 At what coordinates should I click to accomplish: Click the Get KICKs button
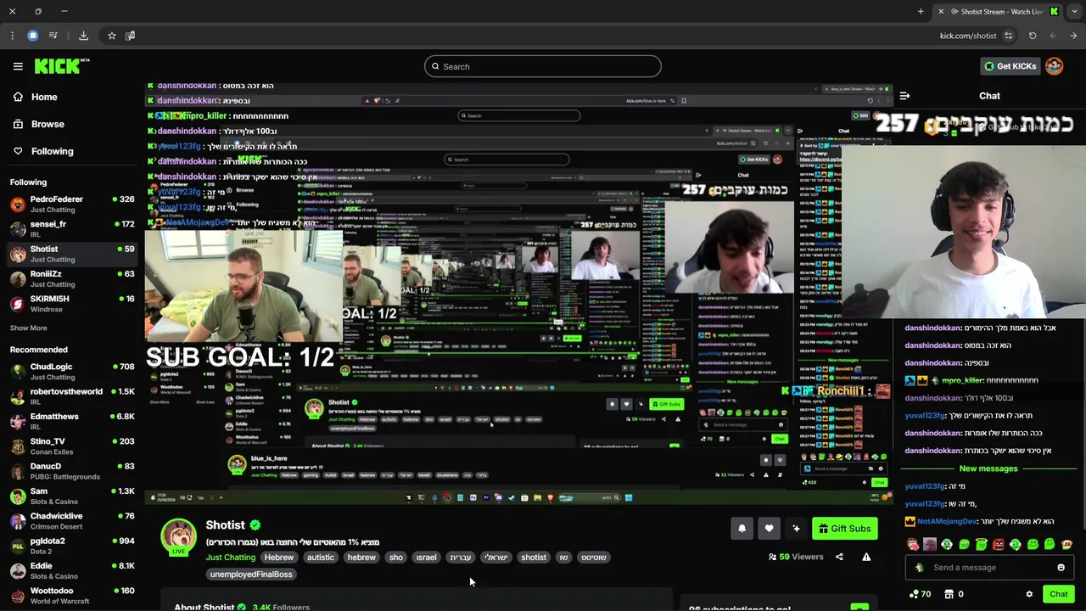tap(1010, 66)
